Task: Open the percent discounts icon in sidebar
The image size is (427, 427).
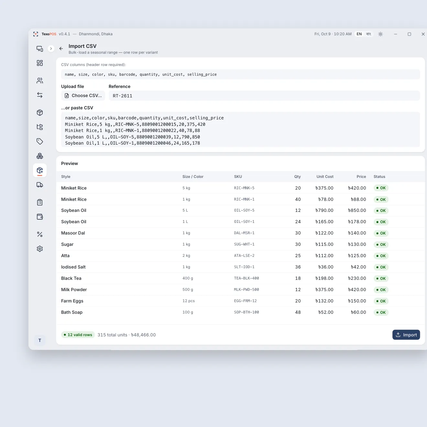Action: coord(40,234)
